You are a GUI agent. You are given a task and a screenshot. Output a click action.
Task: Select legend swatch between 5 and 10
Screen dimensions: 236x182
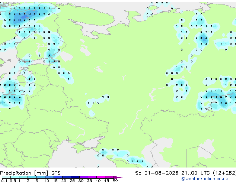41,177
